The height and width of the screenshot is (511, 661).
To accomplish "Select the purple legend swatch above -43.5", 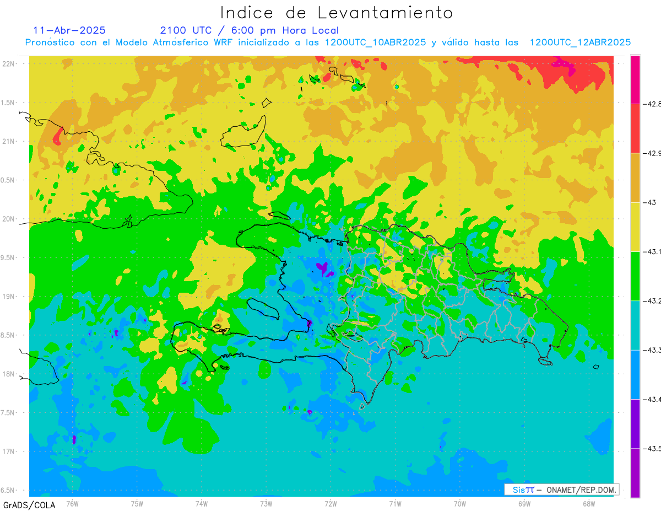I will click(635, 423).
